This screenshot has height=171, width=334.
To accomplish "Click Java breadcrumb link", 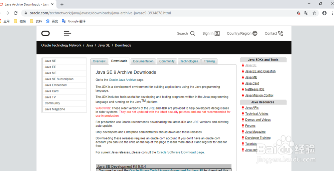I will tap(90, 45).
